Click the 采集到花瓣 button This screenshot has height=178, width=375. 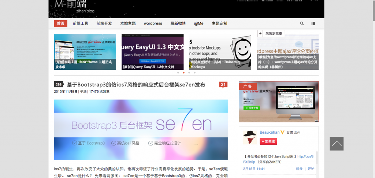[271, 34]
